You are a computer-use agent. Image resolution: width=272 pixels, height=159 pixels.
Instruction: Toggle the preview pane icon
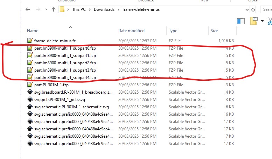point(241,21)
